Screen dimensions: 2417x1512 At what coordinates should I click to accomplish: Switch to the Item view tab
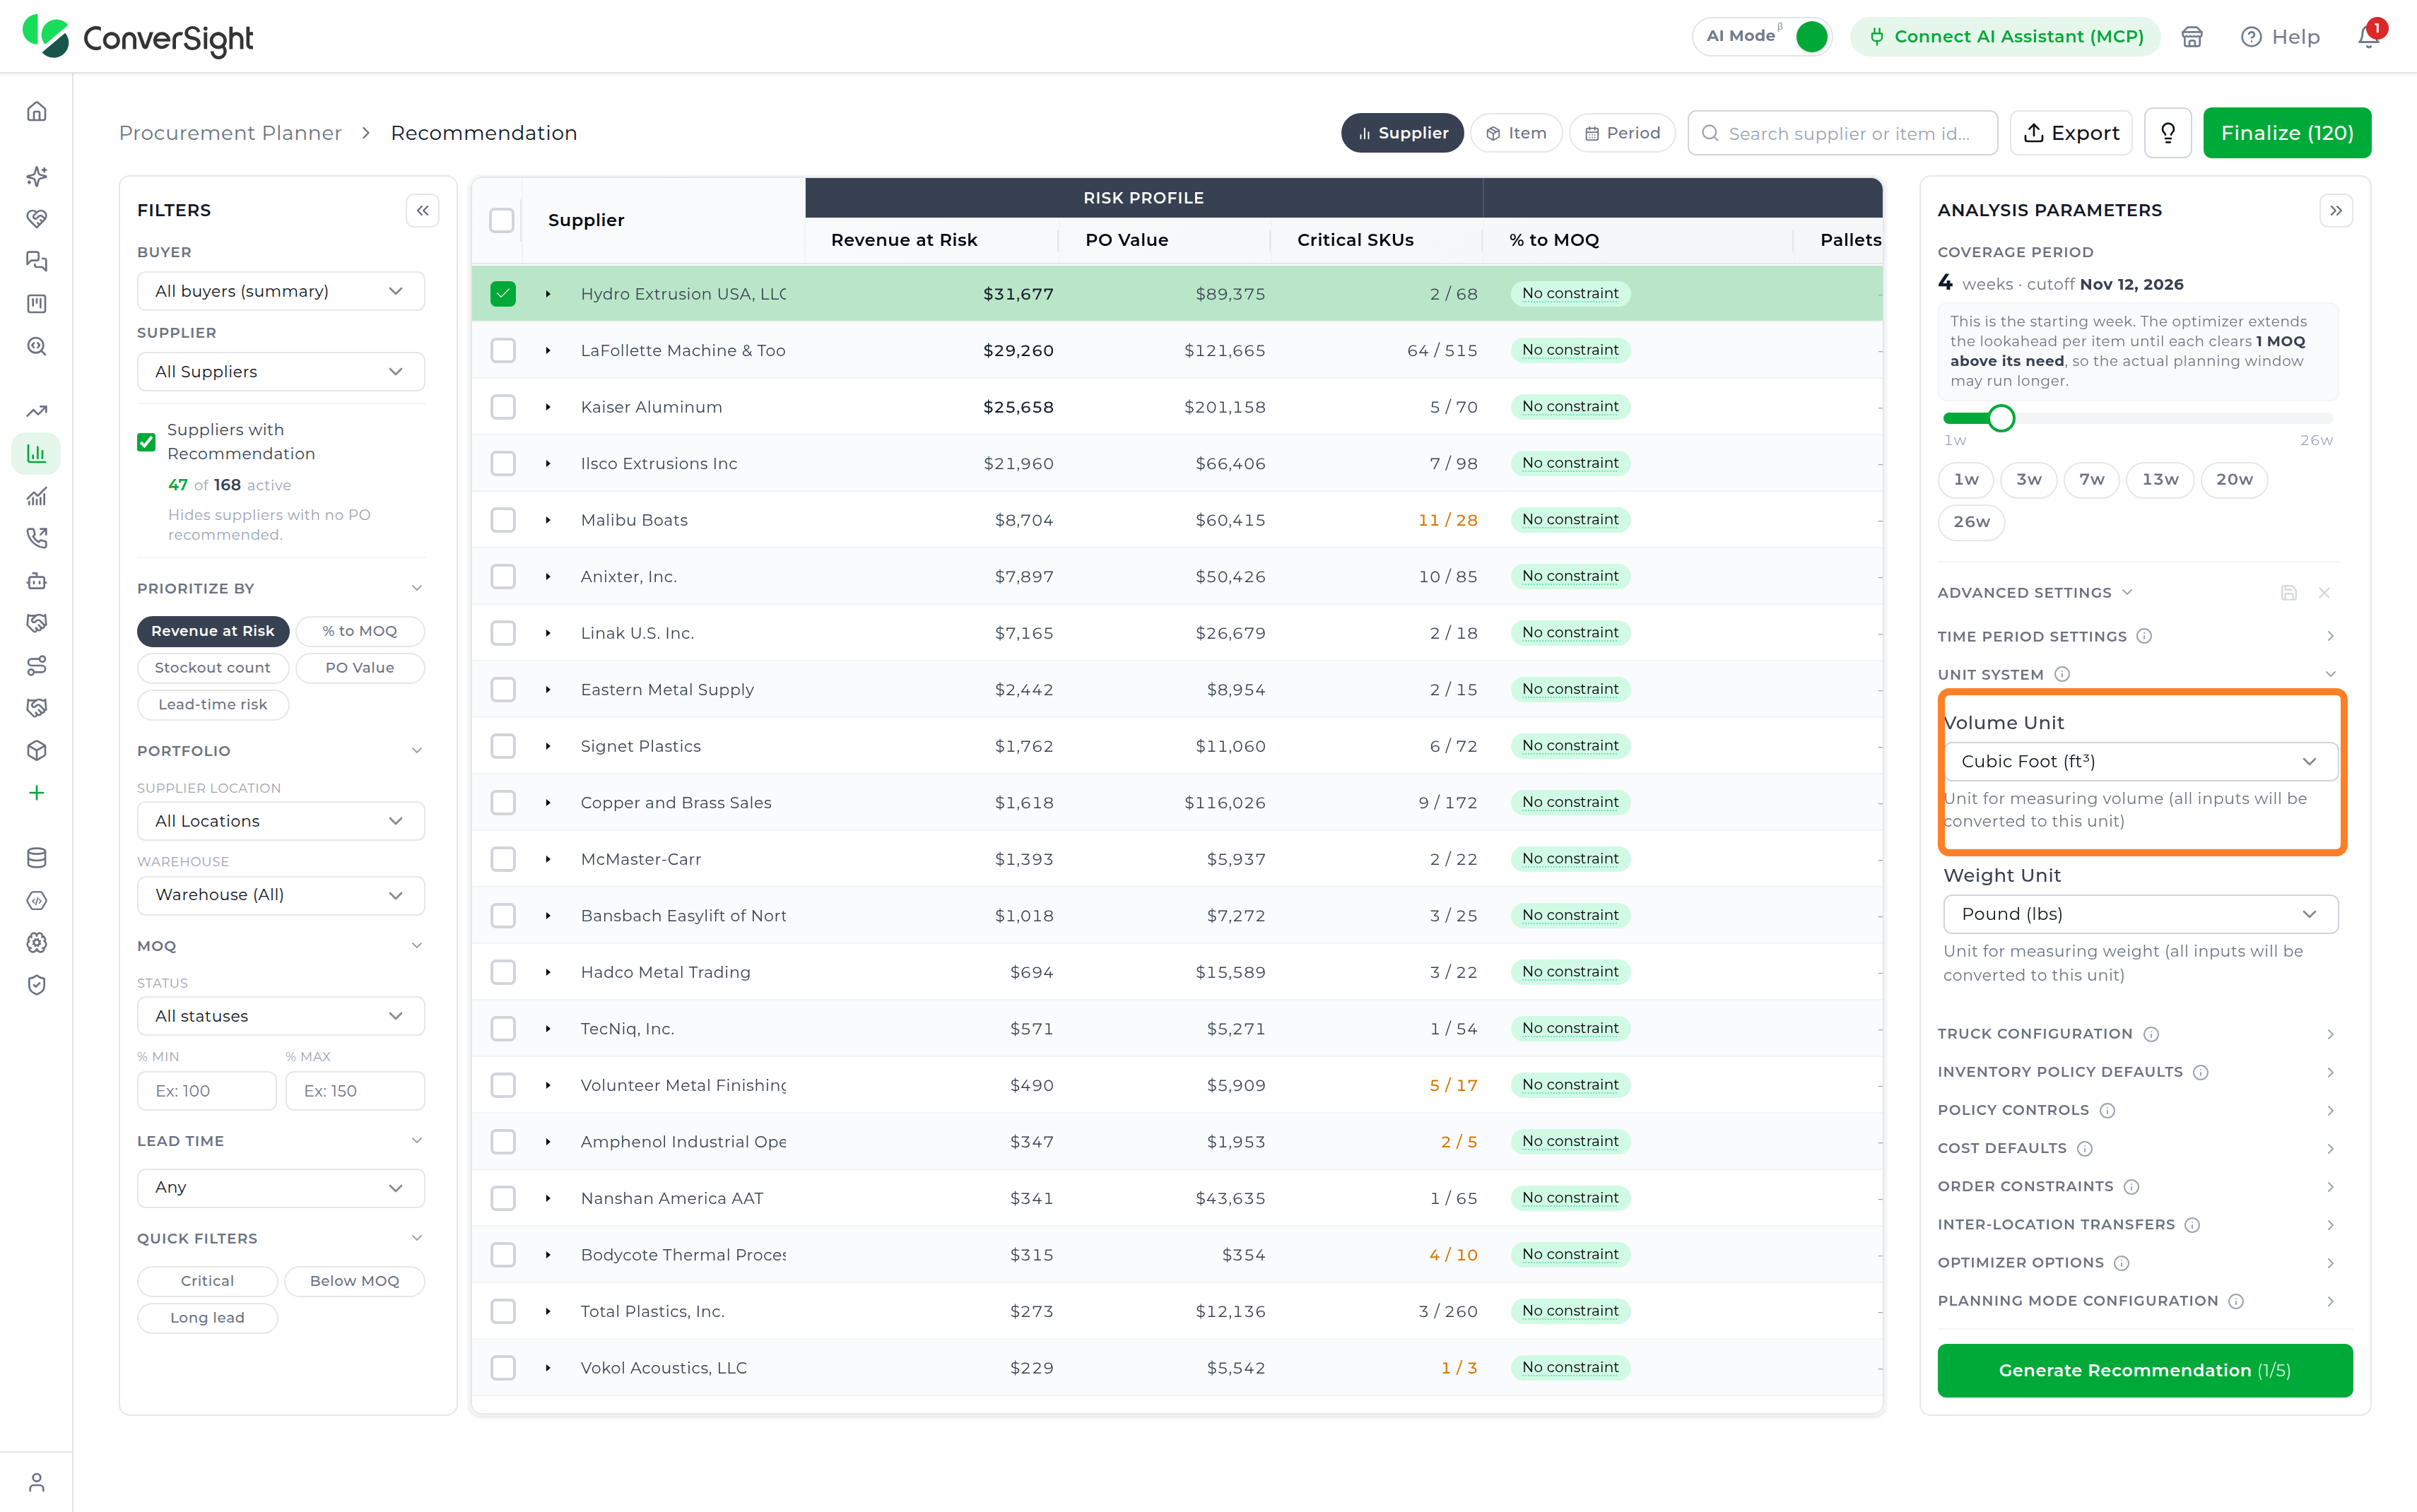coord(1516,133)
